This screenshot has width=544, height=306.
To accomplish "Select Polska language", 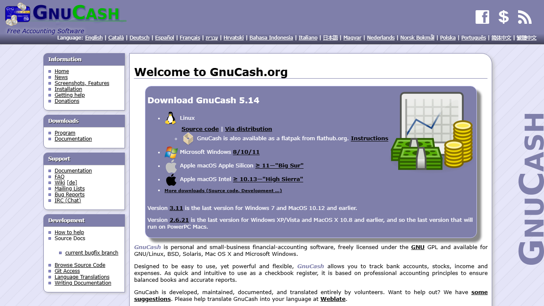I will click(x=448, y=38).
